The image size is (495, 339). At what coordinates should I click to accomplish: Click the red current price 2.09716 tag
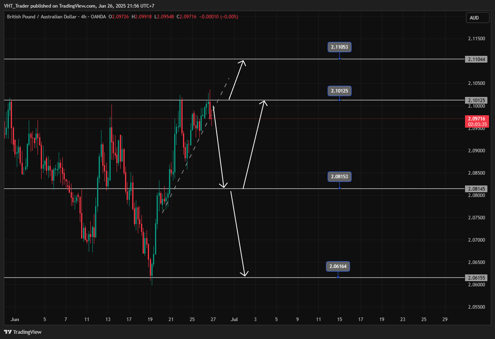pos(477,121)
